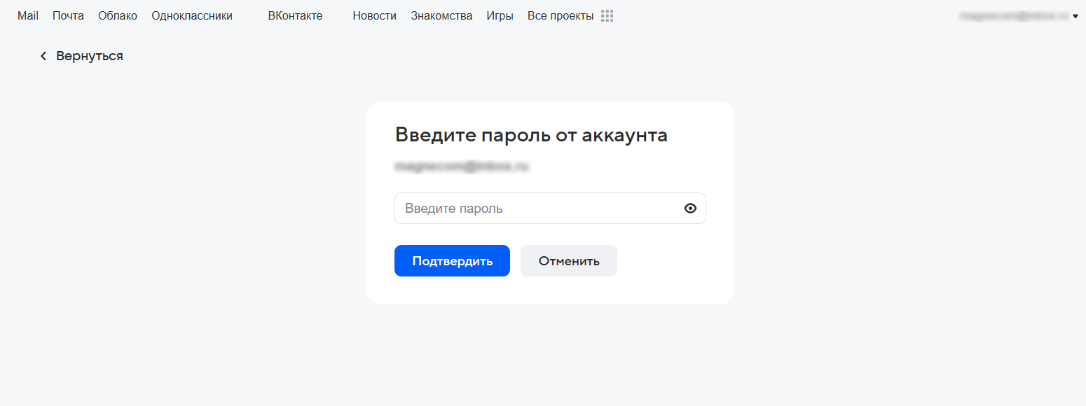The width and height of the screenshot is (1086, 406).
Task: Select Новости in the navigation bar
Action: click(x=374, y=16)
